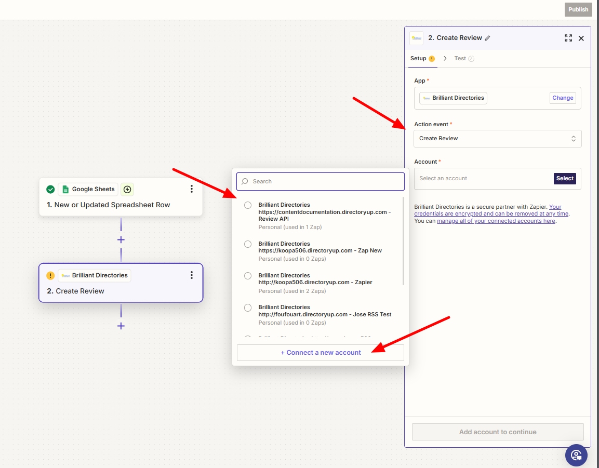Screen dimensions: 599x468
Task: Select New or Updated Spreadsheet Row step
Action: (x=121, y=197)
